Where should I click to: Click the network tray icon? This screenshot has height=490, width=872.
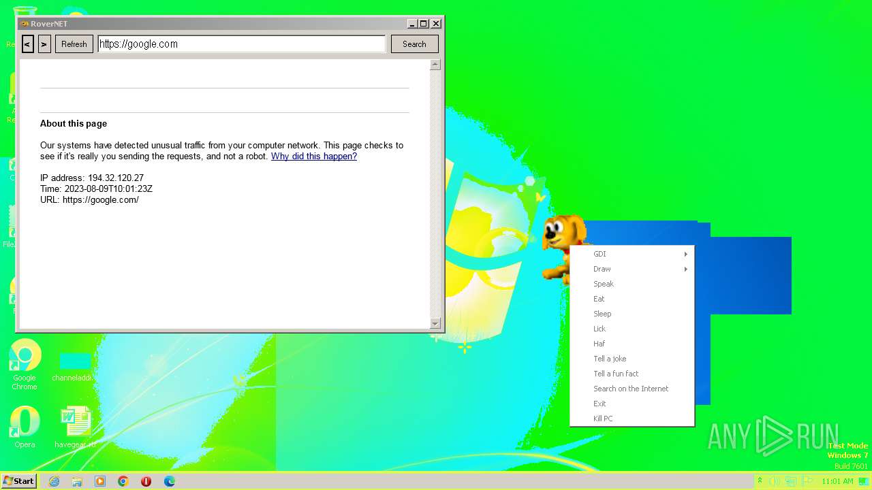click(x=792, y=481)
